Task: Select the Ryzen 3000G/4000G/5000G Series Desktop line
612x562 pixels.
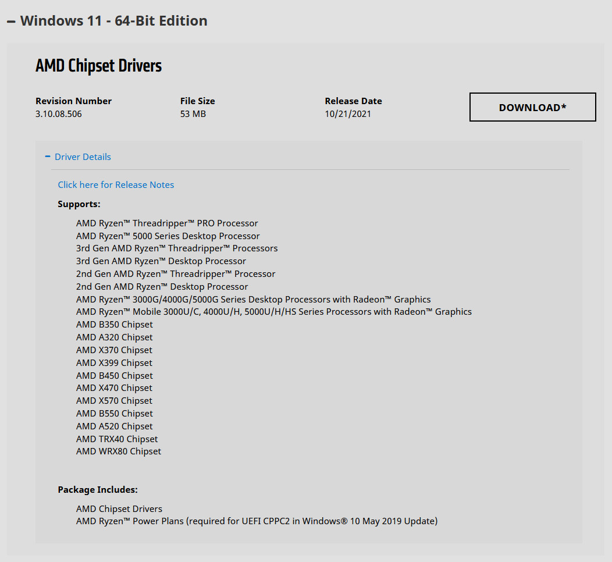Action: pyautogui.click(x=253, y=300)
